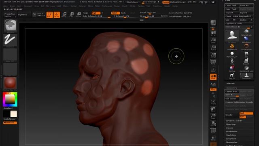Toggle the PolyF wireframe icon
Screen dimensions: 259x146
point(213,131)
